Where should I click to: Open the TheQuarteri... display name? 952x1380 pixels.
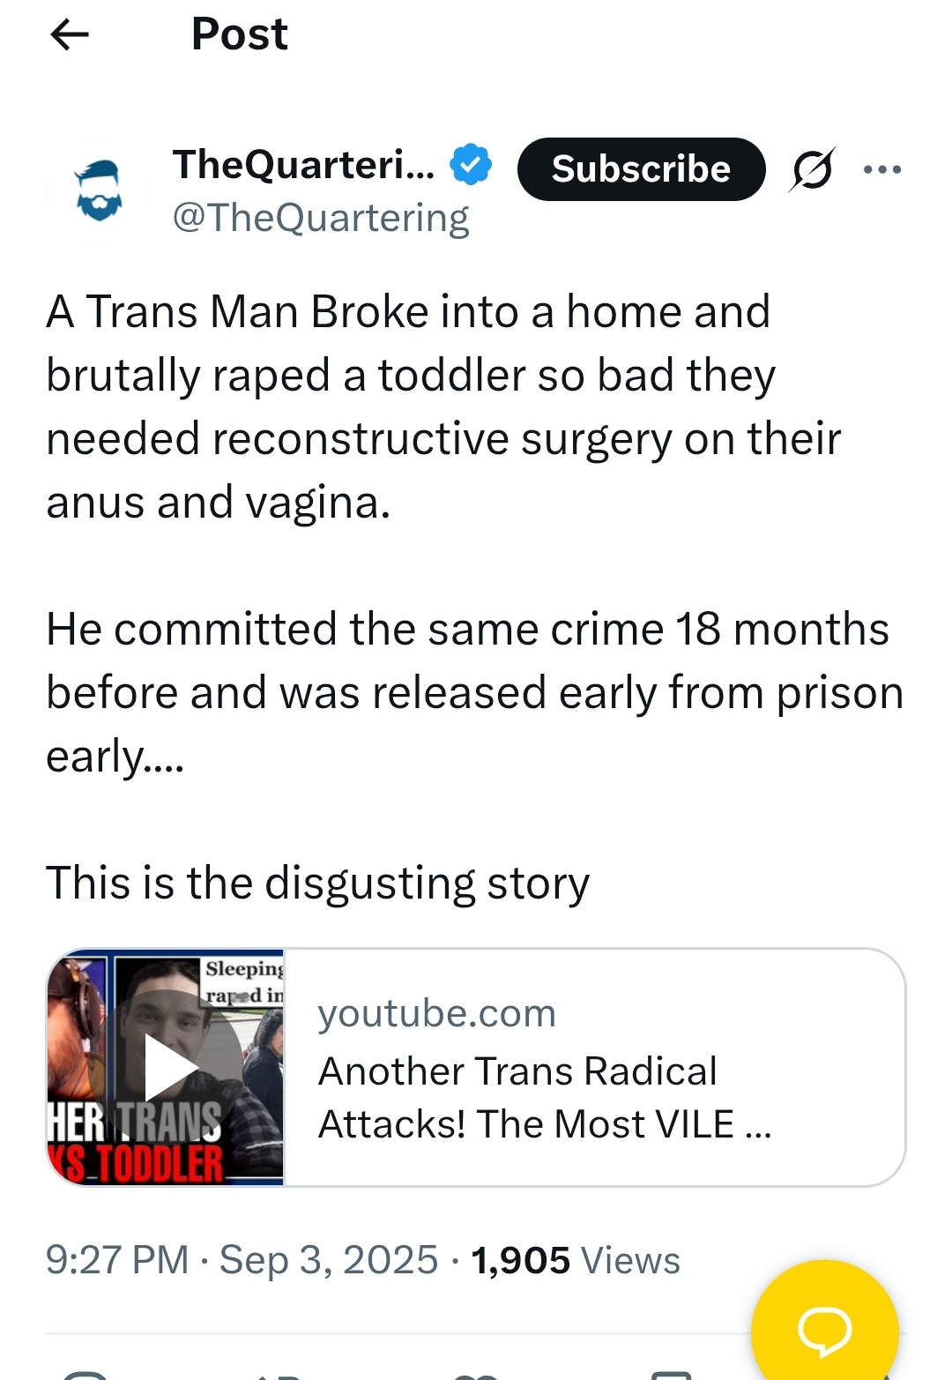pyautogui.click(x=304, y=164)
